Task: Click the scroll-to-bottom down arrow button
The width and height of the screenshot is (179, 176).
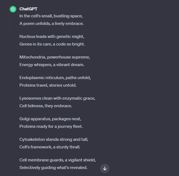Action: (x=105, y=168)
